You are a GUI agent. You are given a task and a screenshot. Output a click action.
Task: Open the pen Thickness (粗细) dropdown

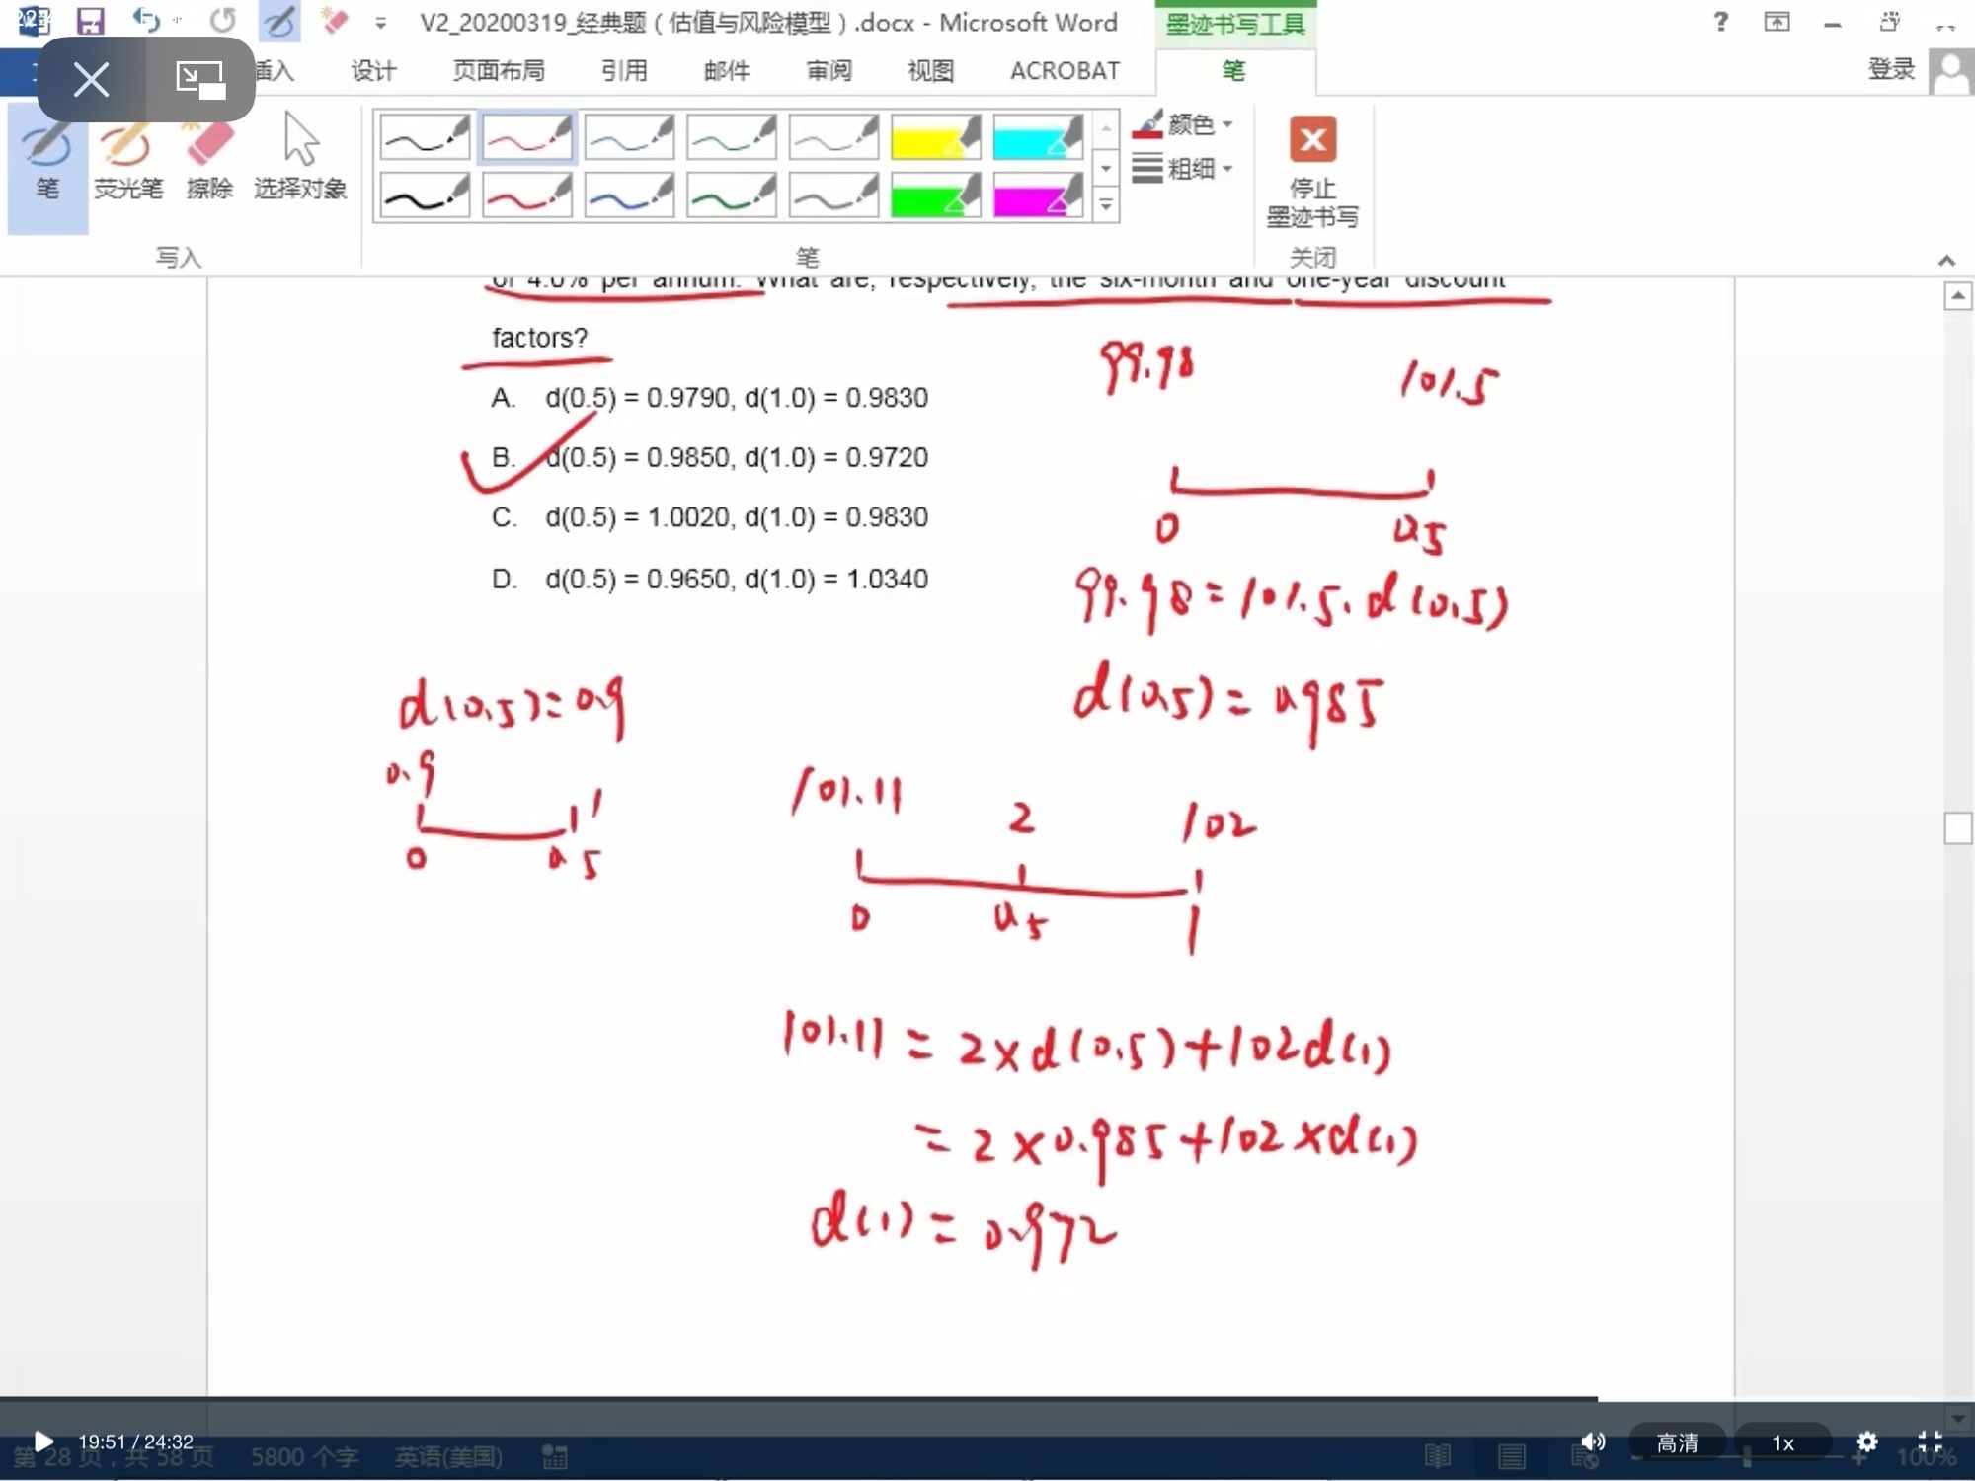[x=1189, y=169]
